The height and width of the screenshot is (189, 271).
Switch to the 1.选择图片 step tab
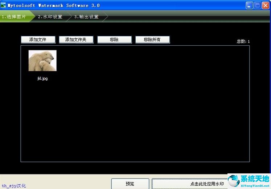point(14,17)
